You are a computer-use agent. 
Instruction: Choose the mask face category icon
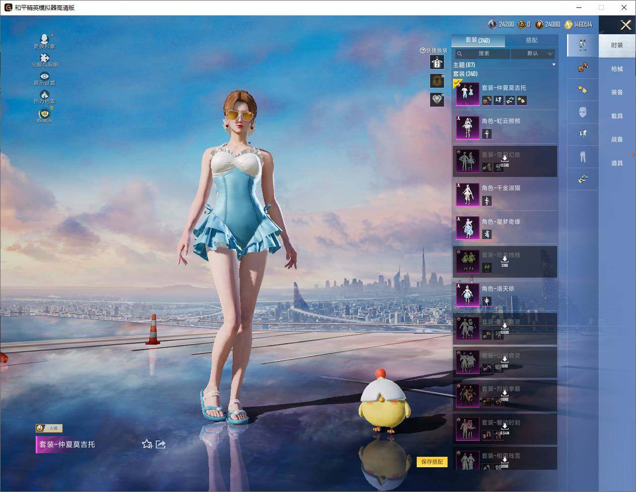pyautogui.click(x=583, y=113)
